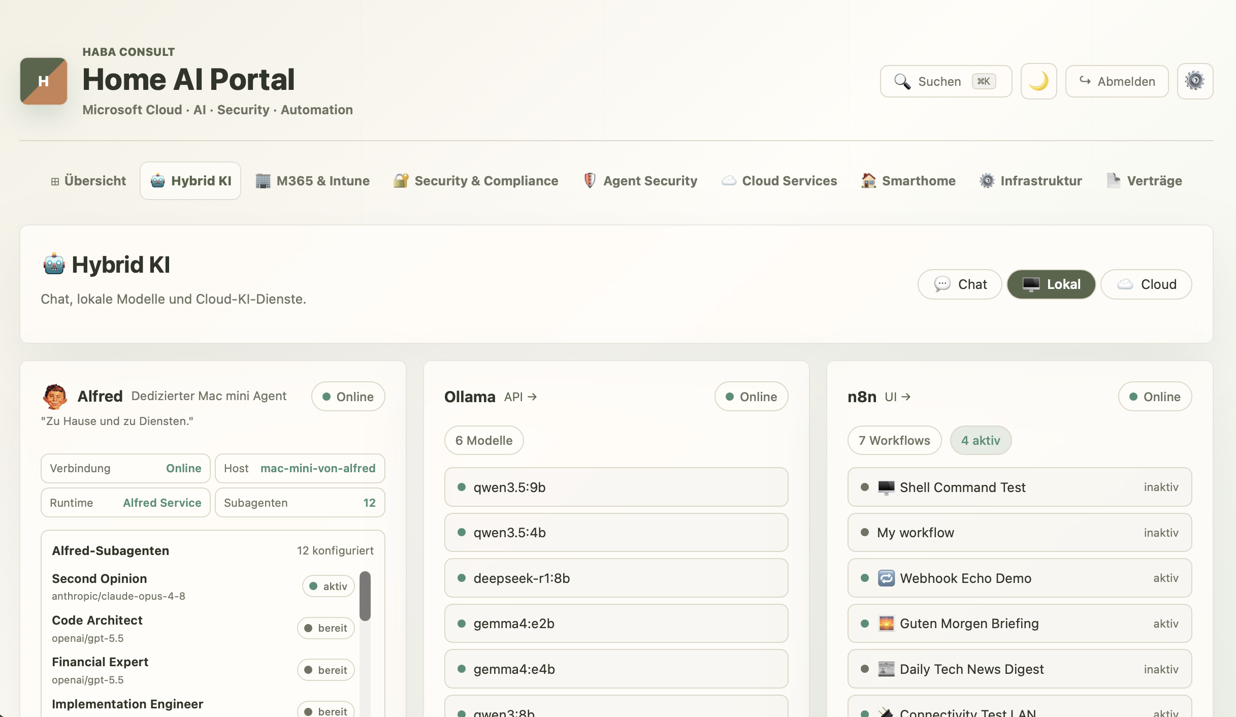Click the Alfred-Subagenten list scrollbar
The image size is (1236, 717).
365,596
